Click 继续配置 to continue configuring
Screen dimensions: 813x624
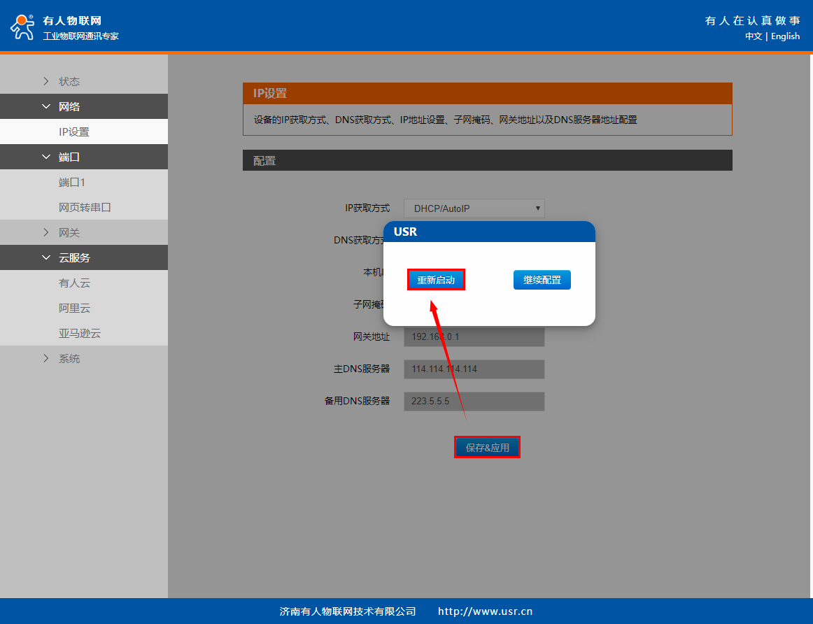[542, 280]
